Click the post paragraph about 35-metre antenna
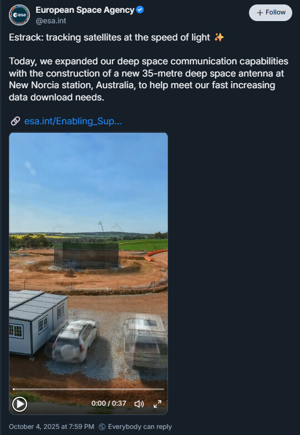The height and width of the screenshot is (435, 300). (149, 79)
